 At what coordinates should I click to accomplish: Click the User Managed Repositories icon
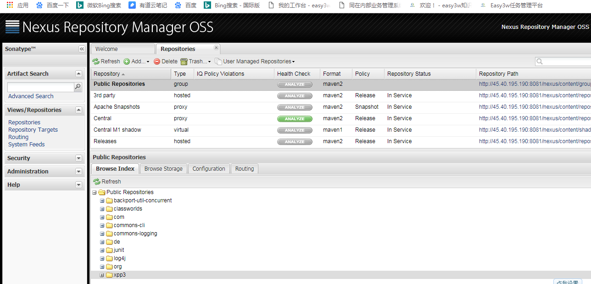218,61
